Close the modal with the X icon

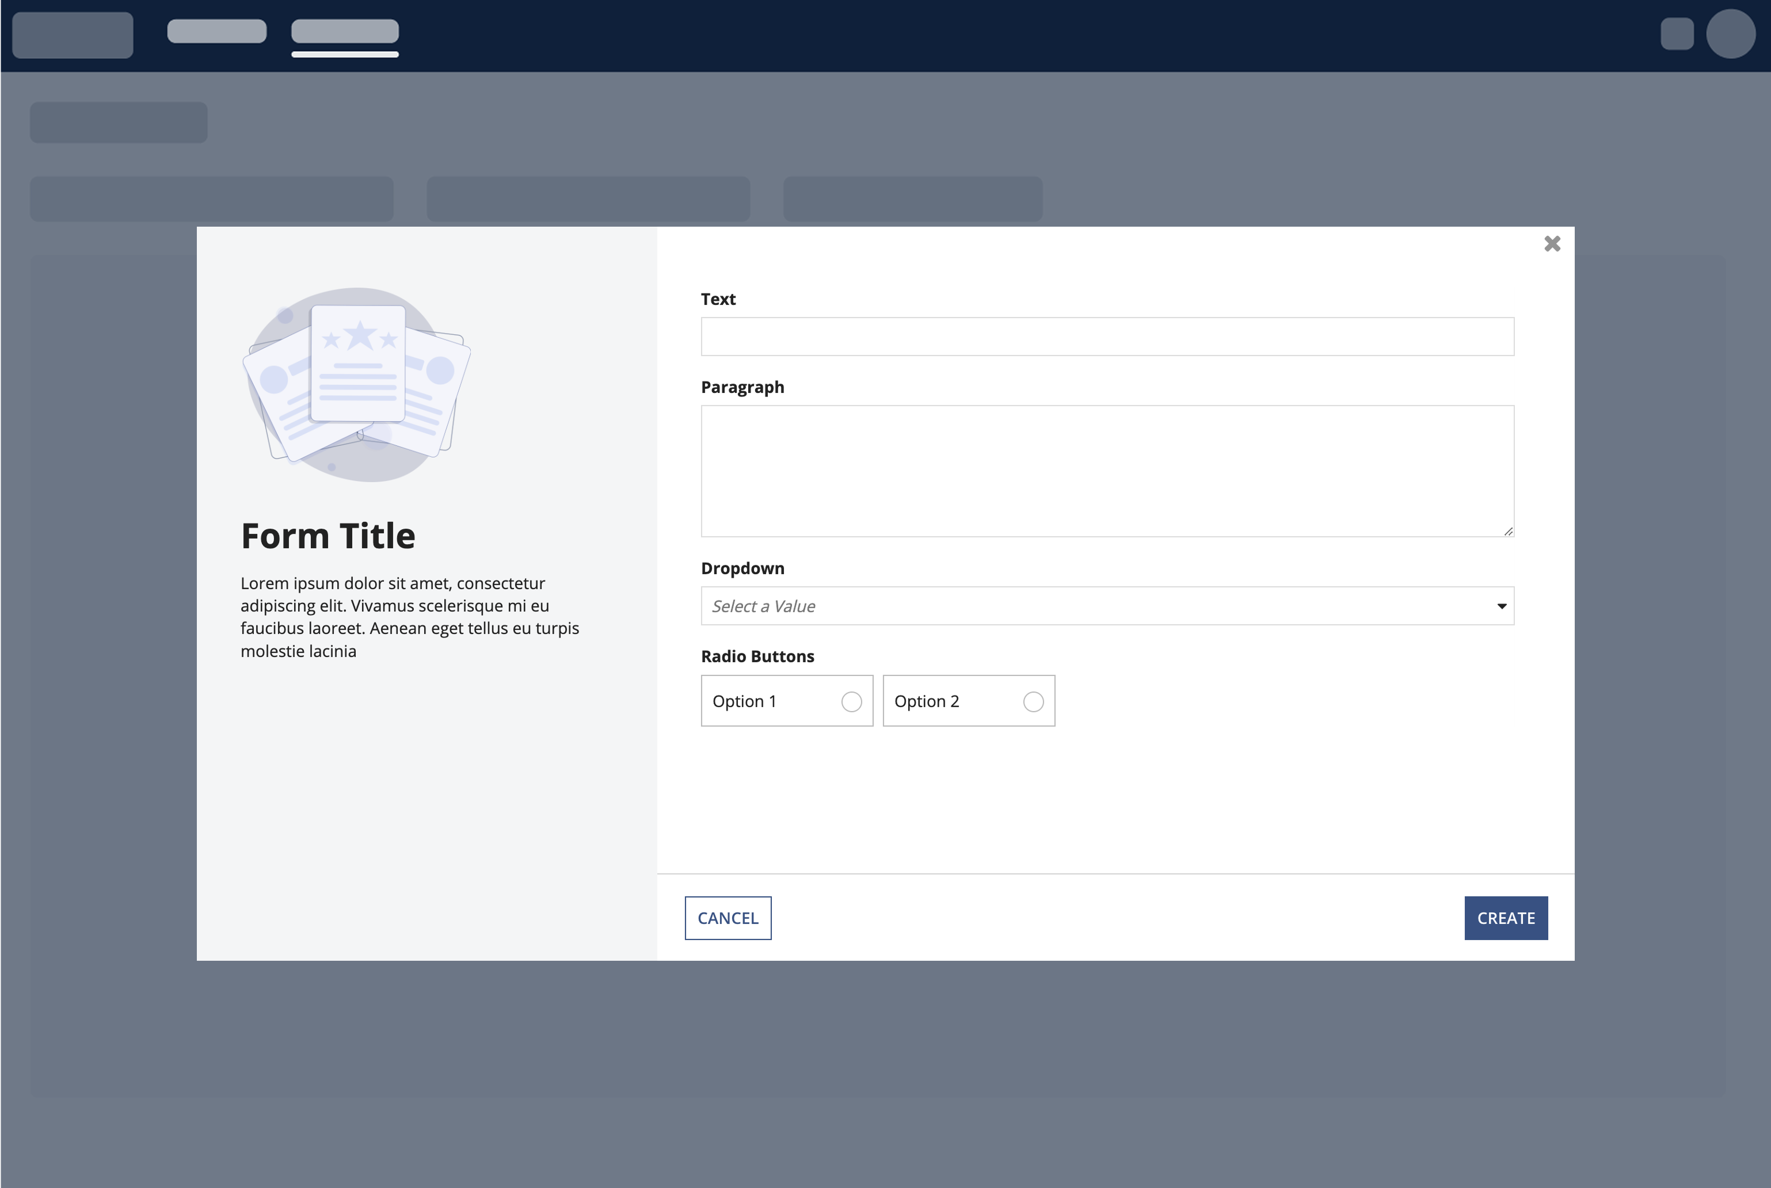click(x=1552, y=244)
